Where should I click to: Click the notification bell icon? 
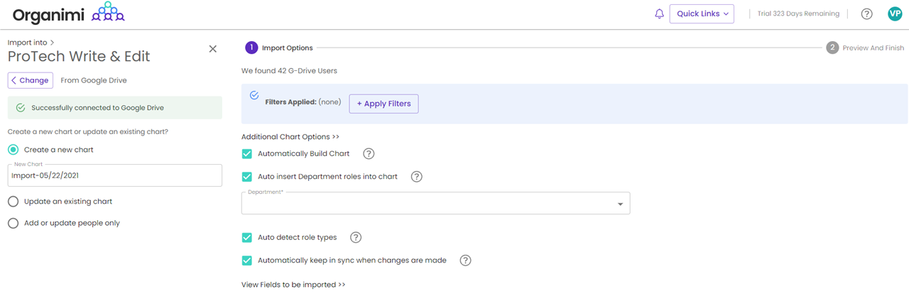pos(659,14)
